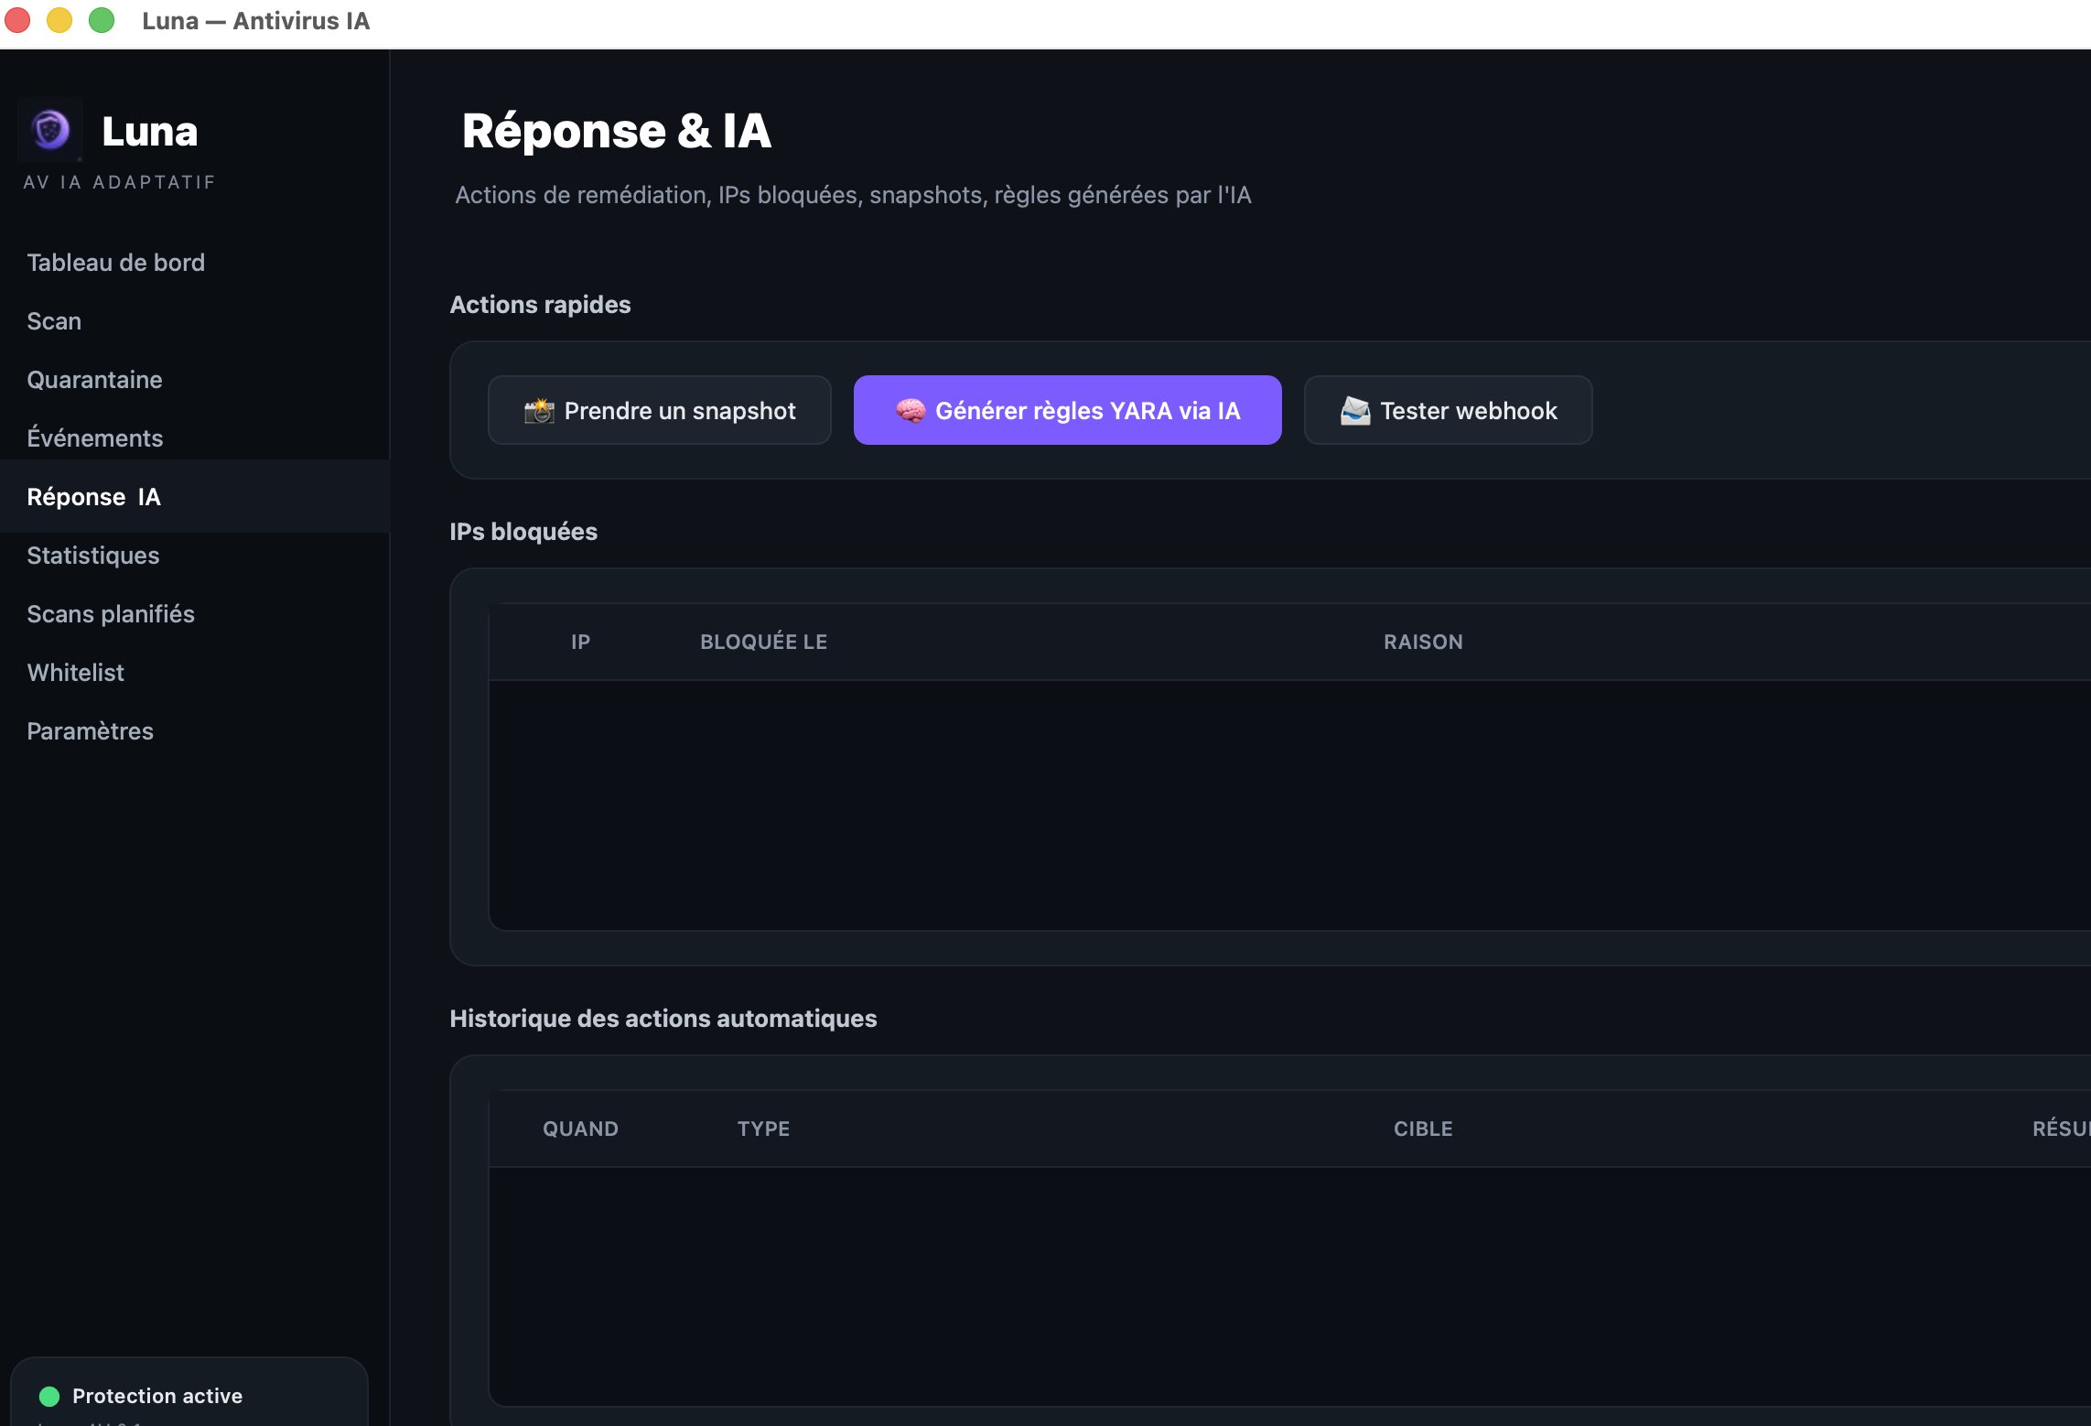Open the Whitelist page
This screenshot has width=2091, height=1426.
coord(76,673)
